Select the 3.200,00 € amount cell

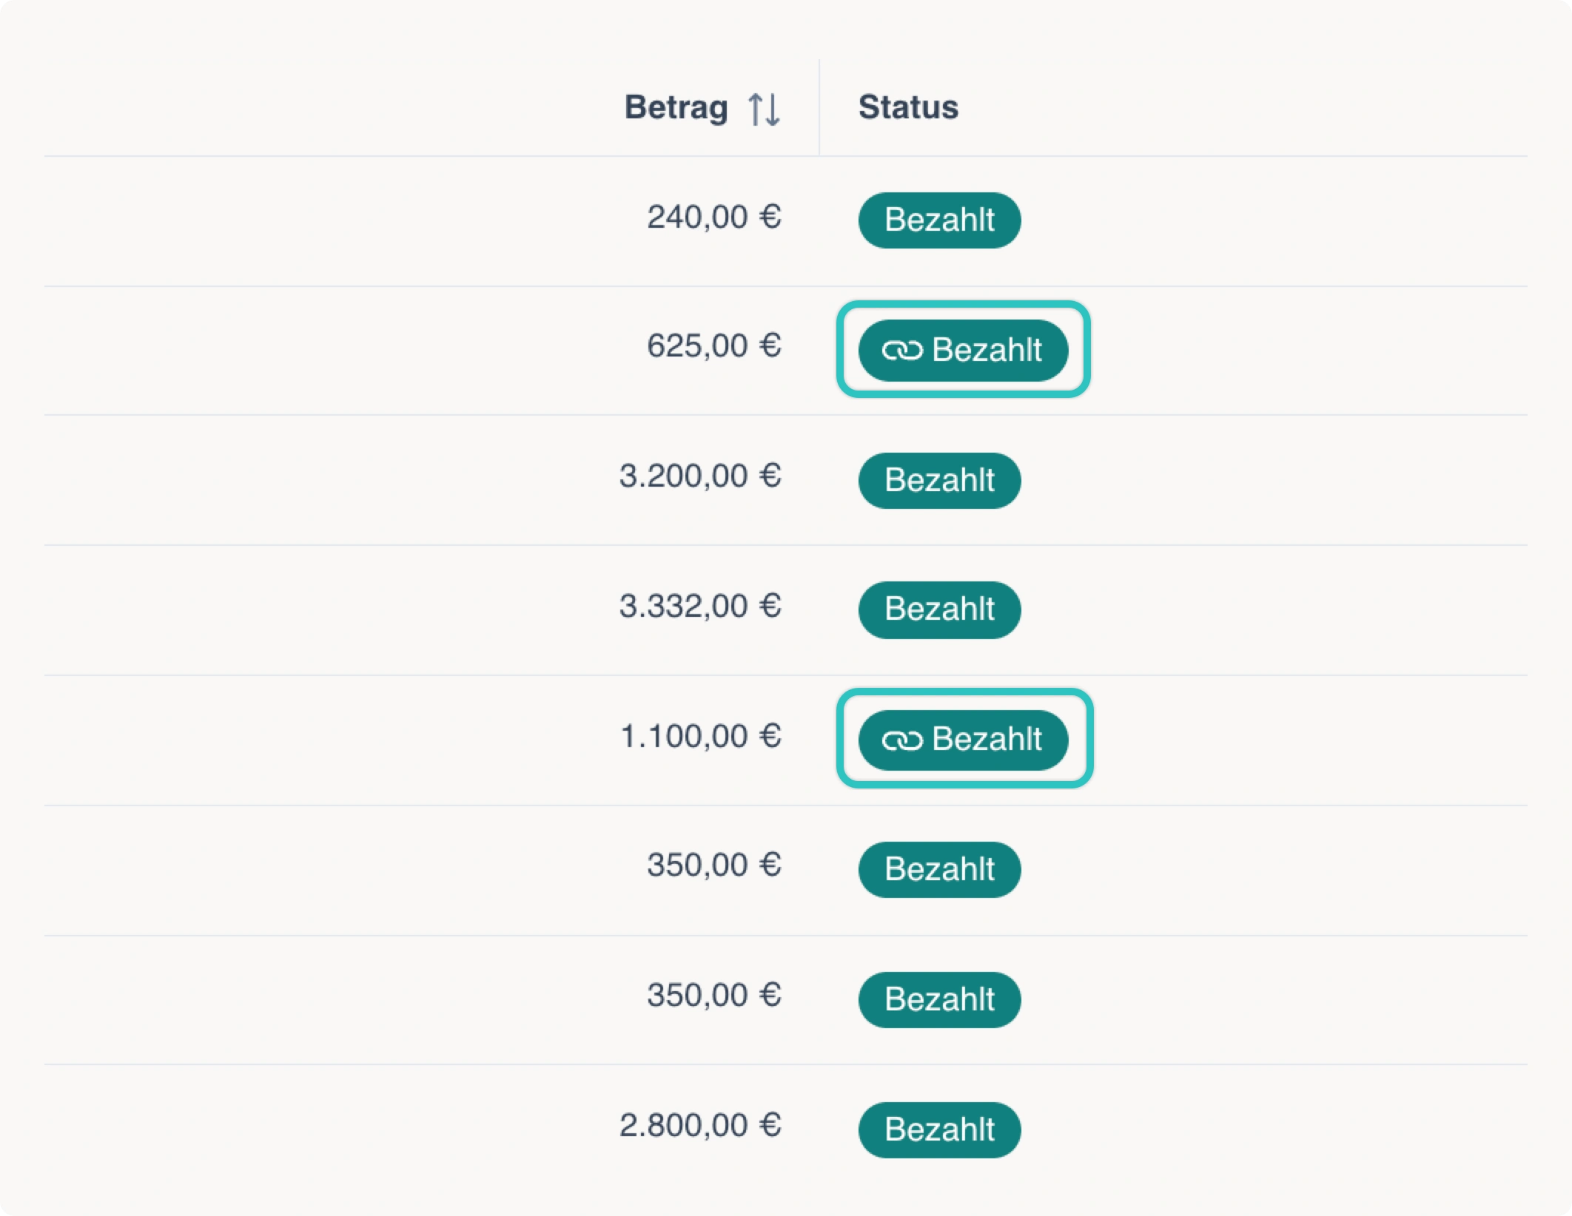coord(700,476)
